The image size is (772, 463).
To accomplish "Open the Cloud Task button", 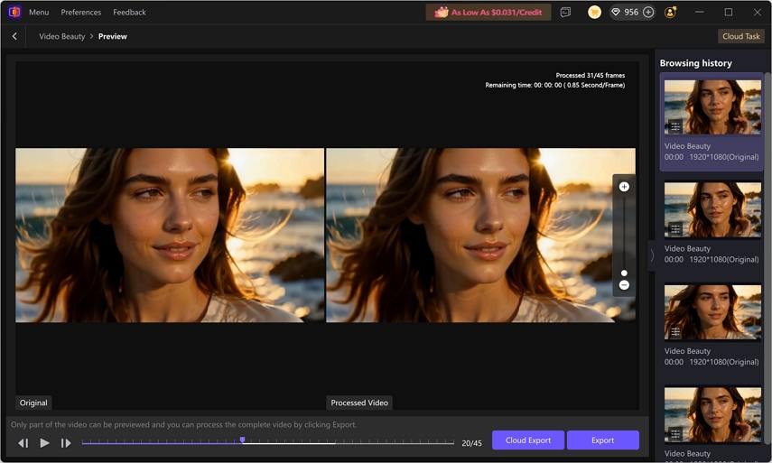I will point(740,36).
